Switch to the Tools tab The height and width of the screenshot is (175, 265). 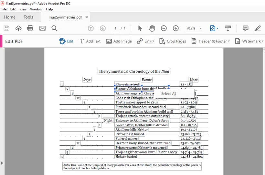click(x=28, y=17)
